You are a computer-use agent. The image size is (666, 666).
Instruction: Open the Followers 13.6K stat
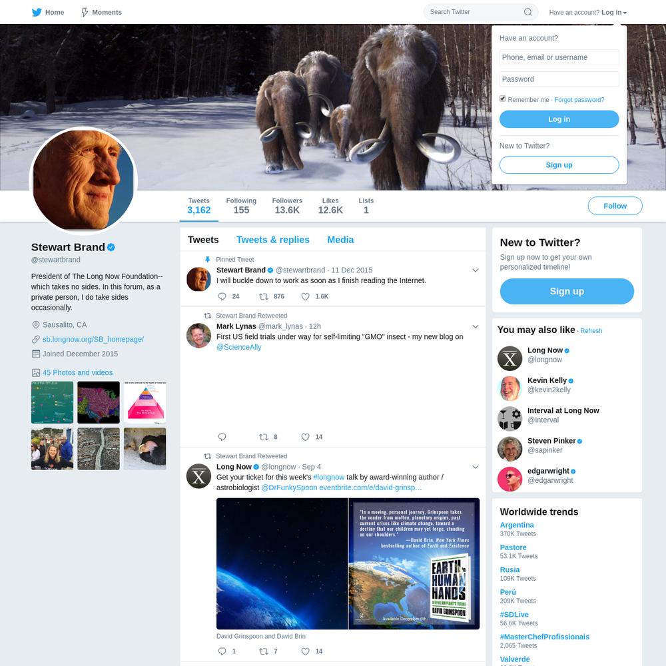coord(287,206)
